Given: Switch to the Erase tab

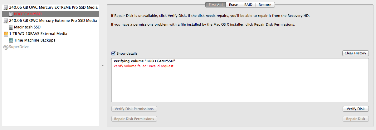Looking at the screenshot, I should pyautogui.click(x=234, y=5).
